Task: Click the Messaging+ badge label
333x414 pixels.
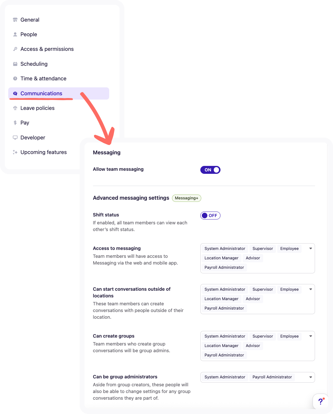Action: click(x=186, y=198)
